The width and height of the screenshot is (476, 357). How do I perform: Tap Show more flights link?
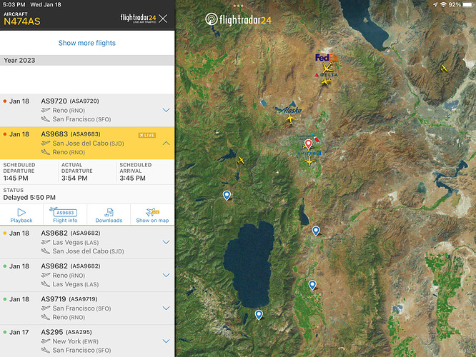pos(86,43)
